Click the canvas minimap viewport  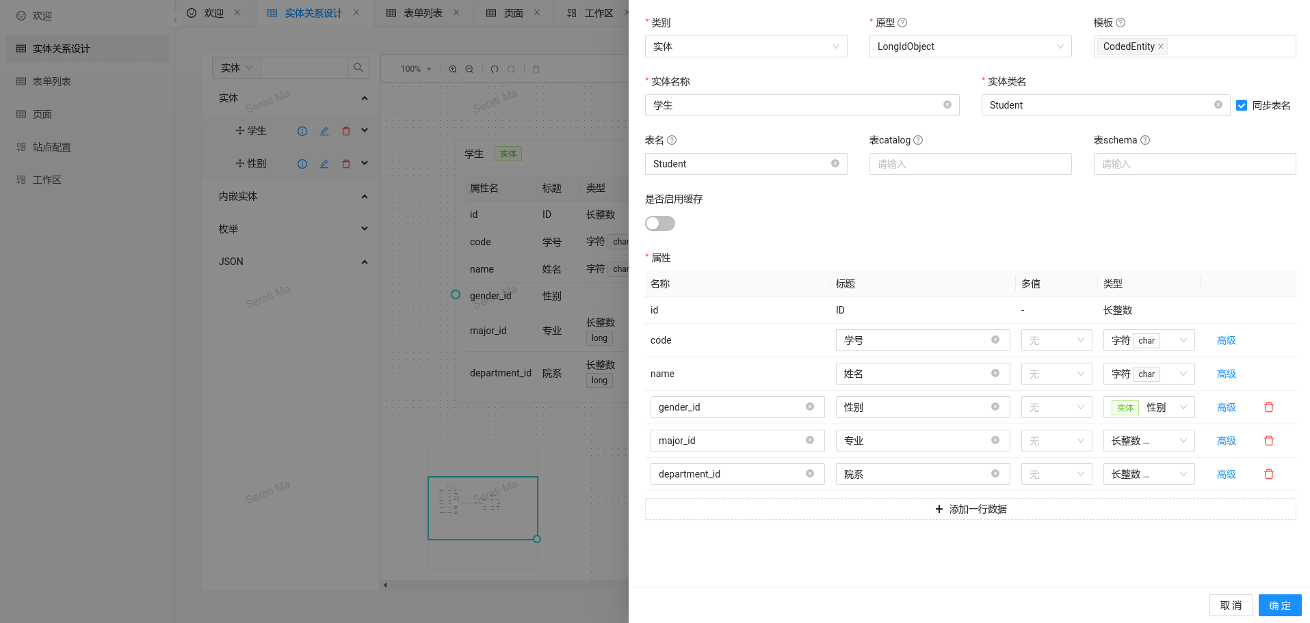(x=483, y=508)
